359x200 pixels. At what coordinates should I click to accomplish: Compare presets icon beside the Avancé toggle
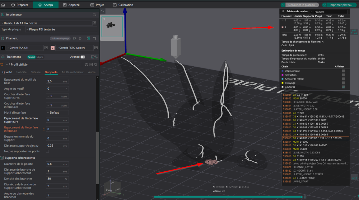click(x=94, y=57)
